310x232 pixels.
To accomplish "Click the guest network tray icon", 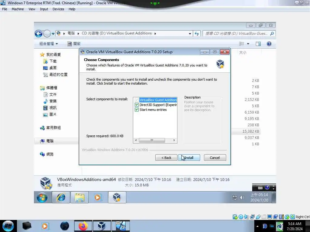I will click(235, 198).
